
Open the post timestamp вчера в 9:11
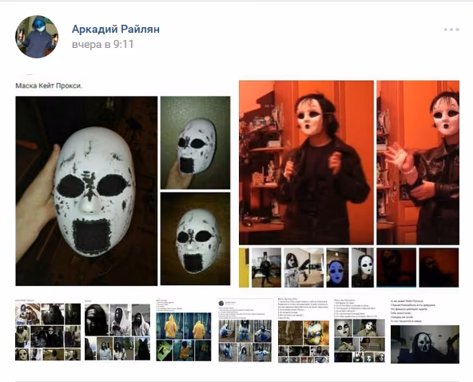(102, 45)
